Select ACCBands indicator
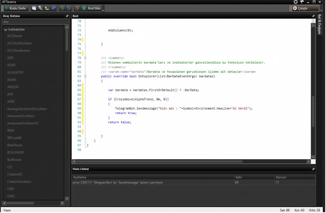 [14, 36]
